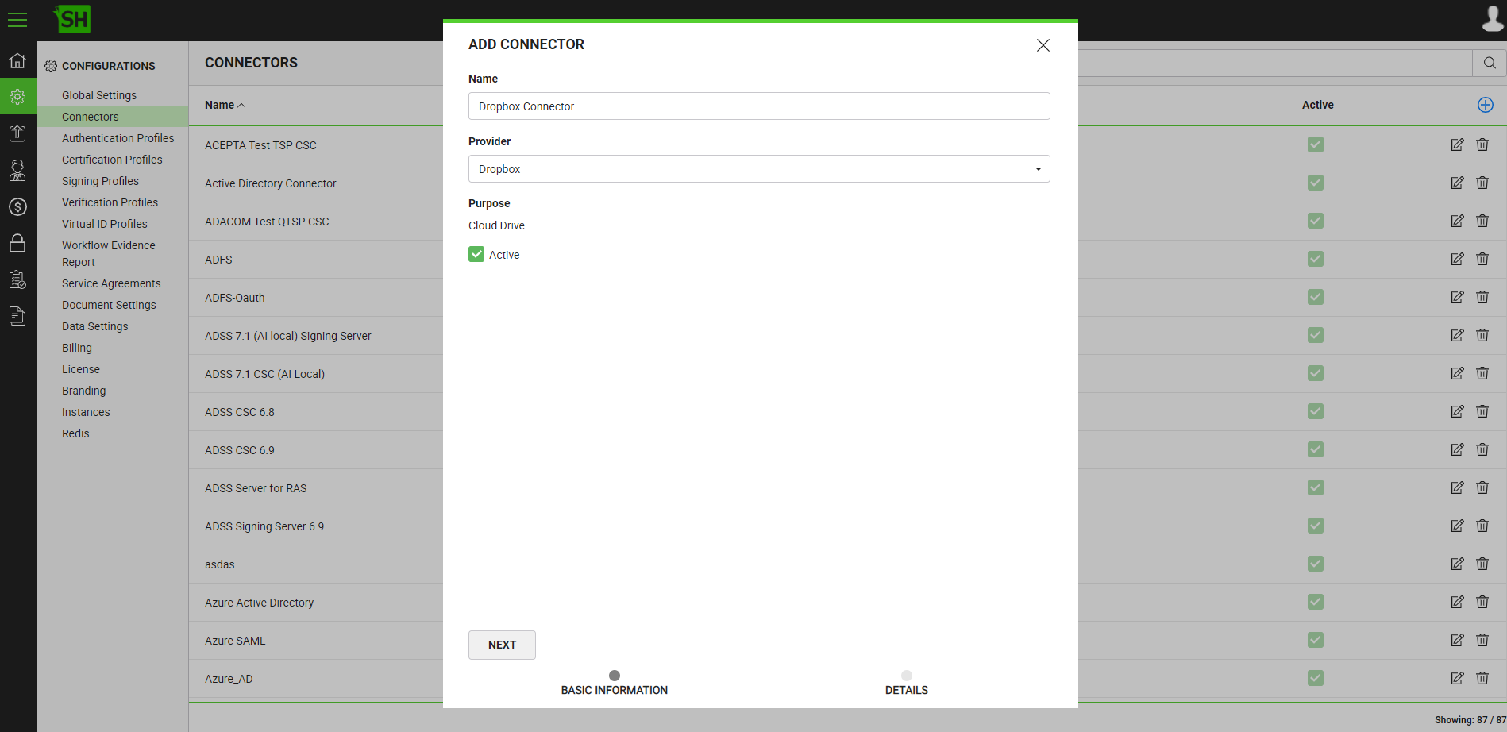Click the Active column header

1317,105
